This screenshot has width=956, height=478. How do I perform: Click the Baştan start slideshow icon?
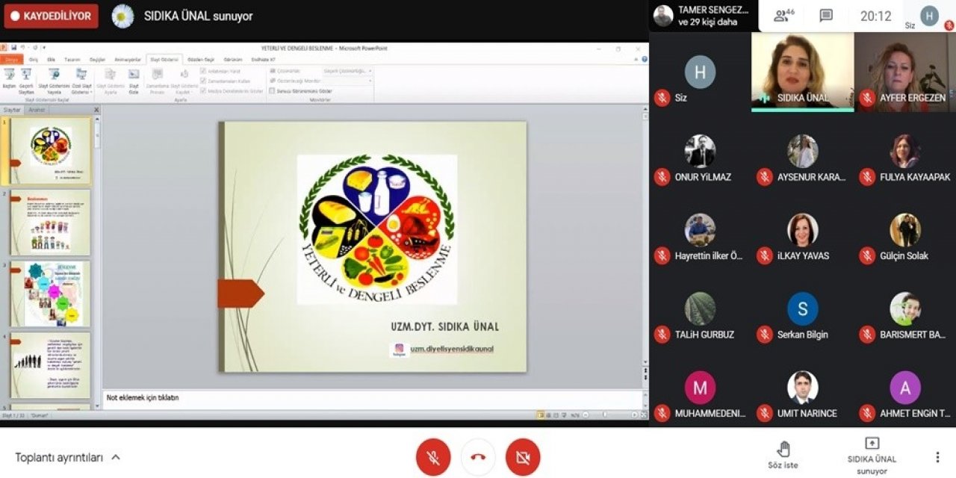coord(9,78)
